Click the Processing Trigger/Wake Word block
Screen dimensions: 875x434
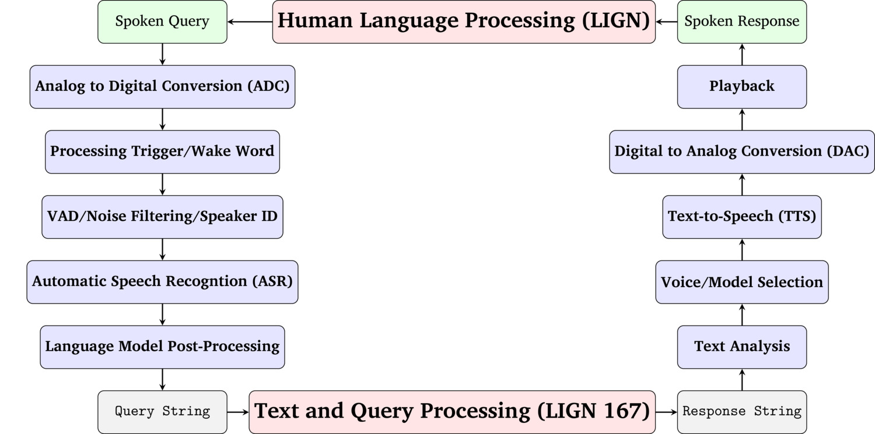(162, 151)
